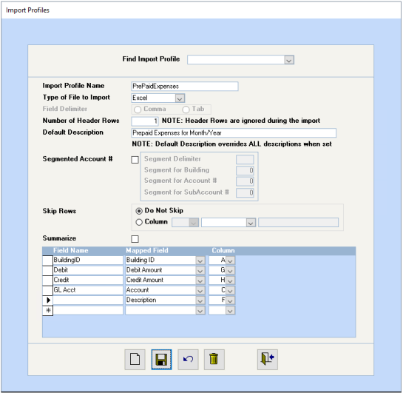Click the new row asterisk selector
The image size is (403, 393).
tap(48, 310)
